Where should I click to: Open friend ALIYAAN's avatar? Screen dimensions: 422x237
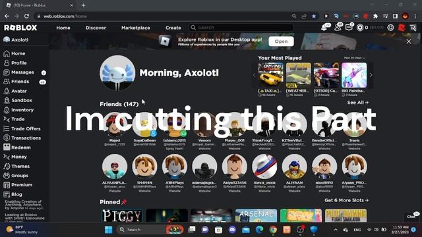pos(294,167)
